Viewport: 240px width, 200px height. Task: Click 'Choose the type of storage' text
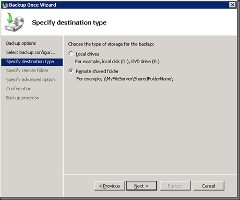pyautogui.click(x=111, y=44)
